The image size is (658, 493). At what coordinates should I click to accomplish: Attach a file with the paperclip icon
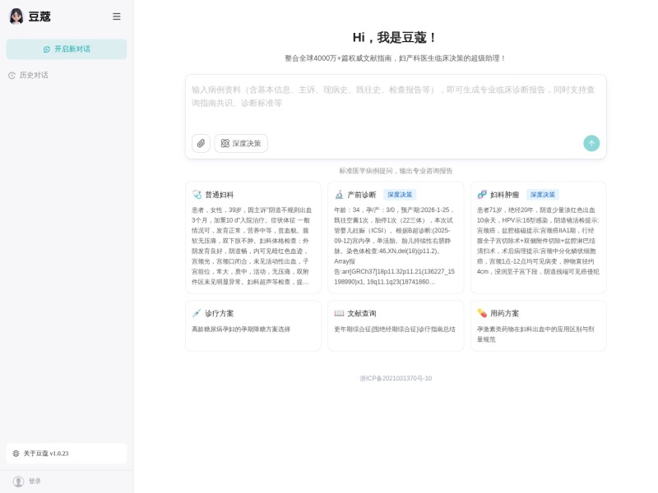tap(201, 143)
